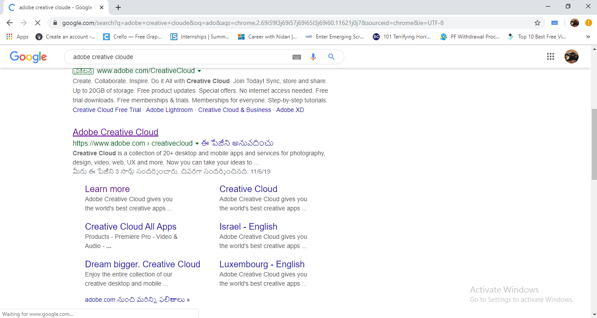Viewport: 597px width, 318px height.
Task: Return to homepage via the Google logo
Action: (x=28, y=56)
